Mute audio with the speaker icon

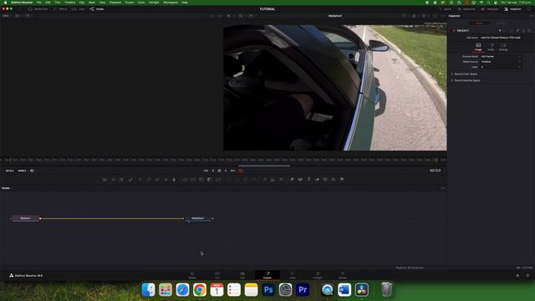point(32,171)
